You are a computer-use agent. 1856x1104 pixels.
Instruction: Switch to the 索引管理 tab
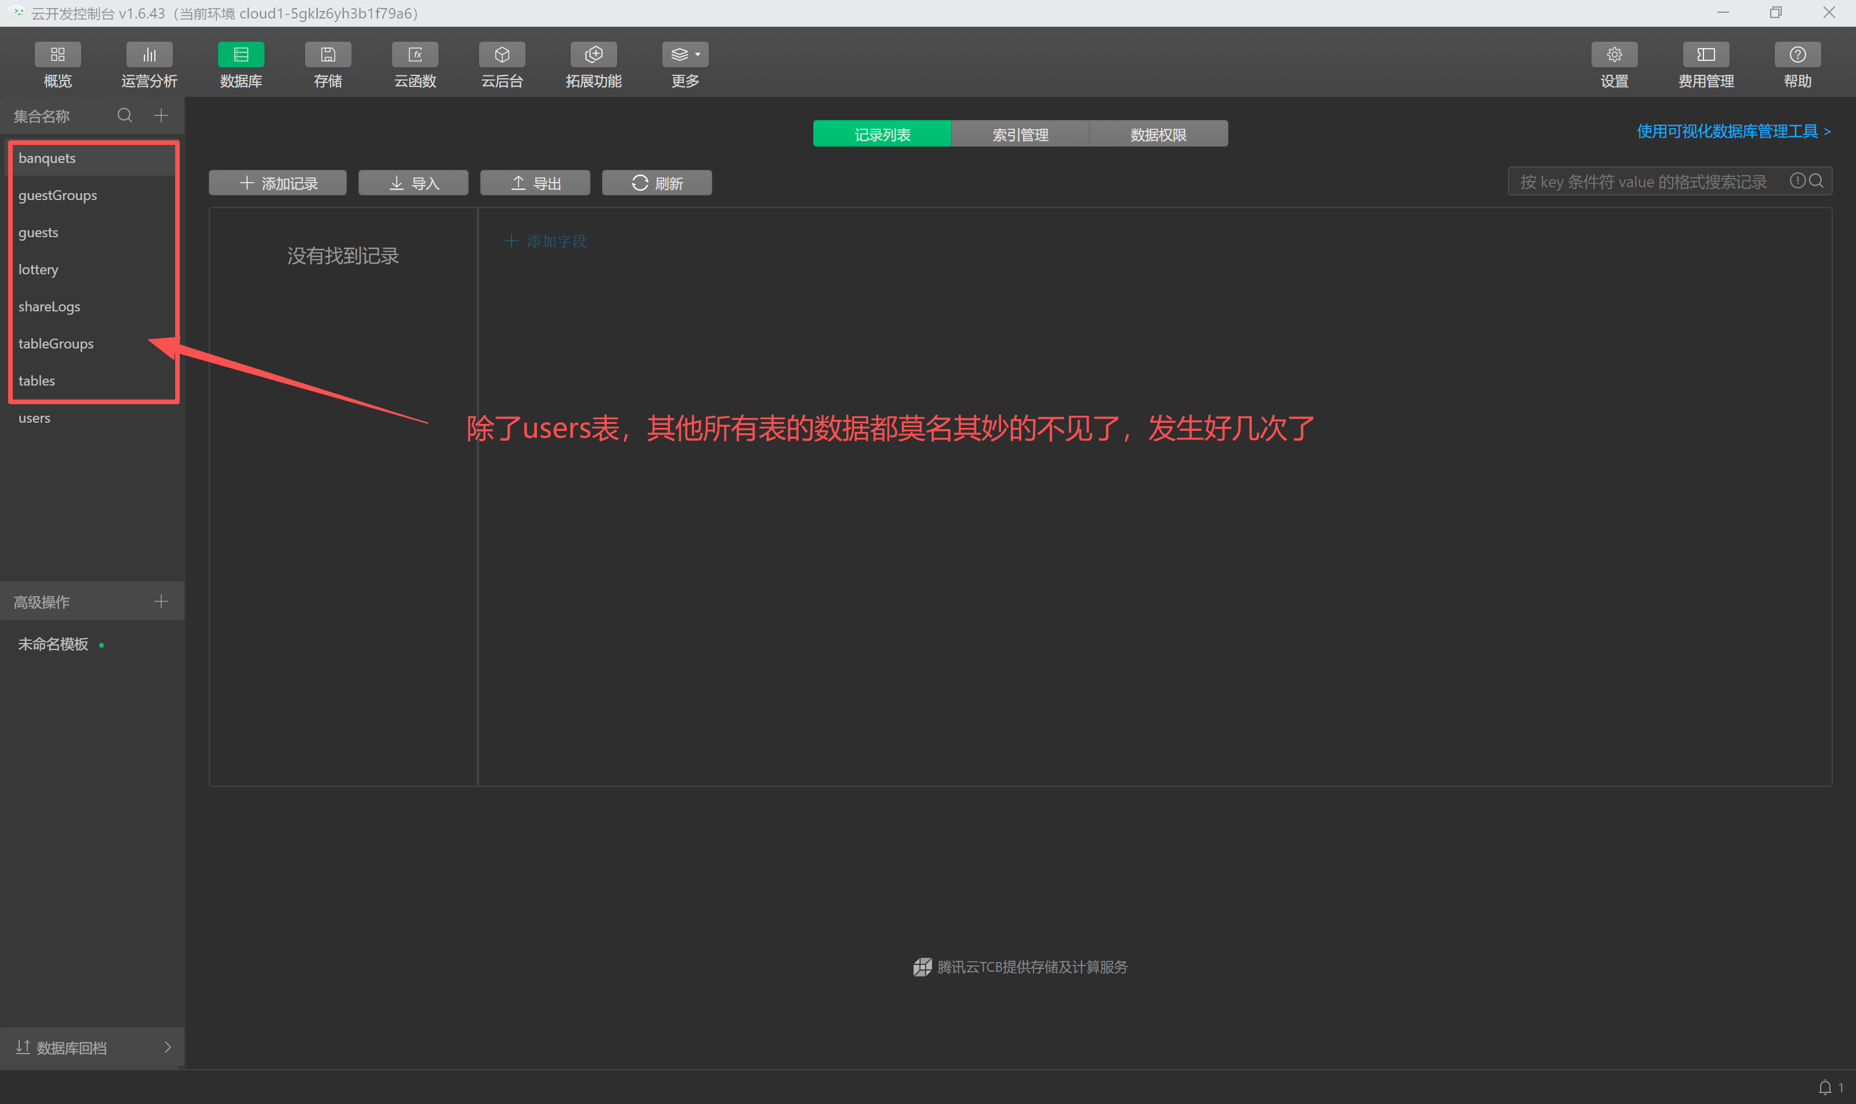click(1020, 134)
